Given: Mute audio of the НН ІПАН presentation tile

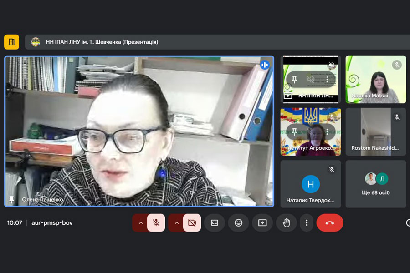Looking at the screenshot, I should [x=311, y=79].
